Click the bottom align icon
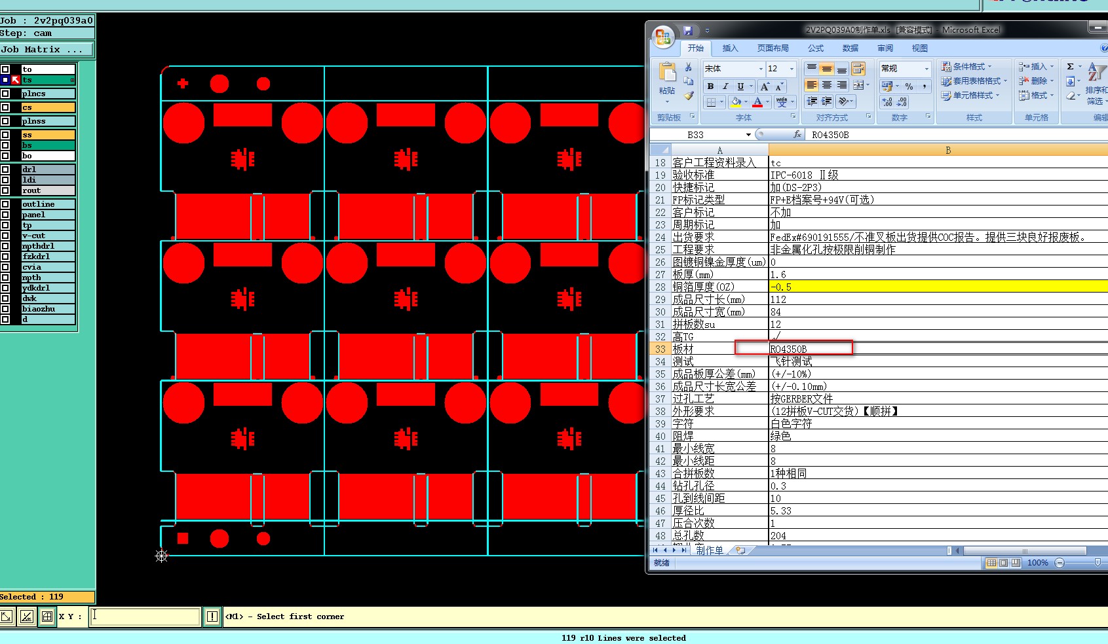The width and height of the screenshot is (1108, 644). coord(841,69)
